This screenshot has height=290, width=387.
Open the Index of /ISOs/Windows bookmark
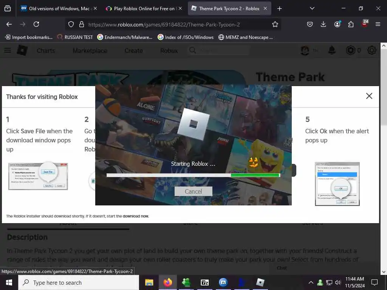[186, 37]
